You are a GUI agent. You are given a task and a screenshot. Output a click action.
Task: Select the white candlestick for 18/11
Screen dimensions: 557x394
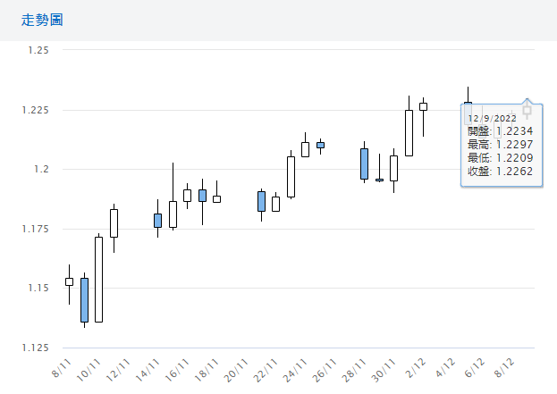216,198
